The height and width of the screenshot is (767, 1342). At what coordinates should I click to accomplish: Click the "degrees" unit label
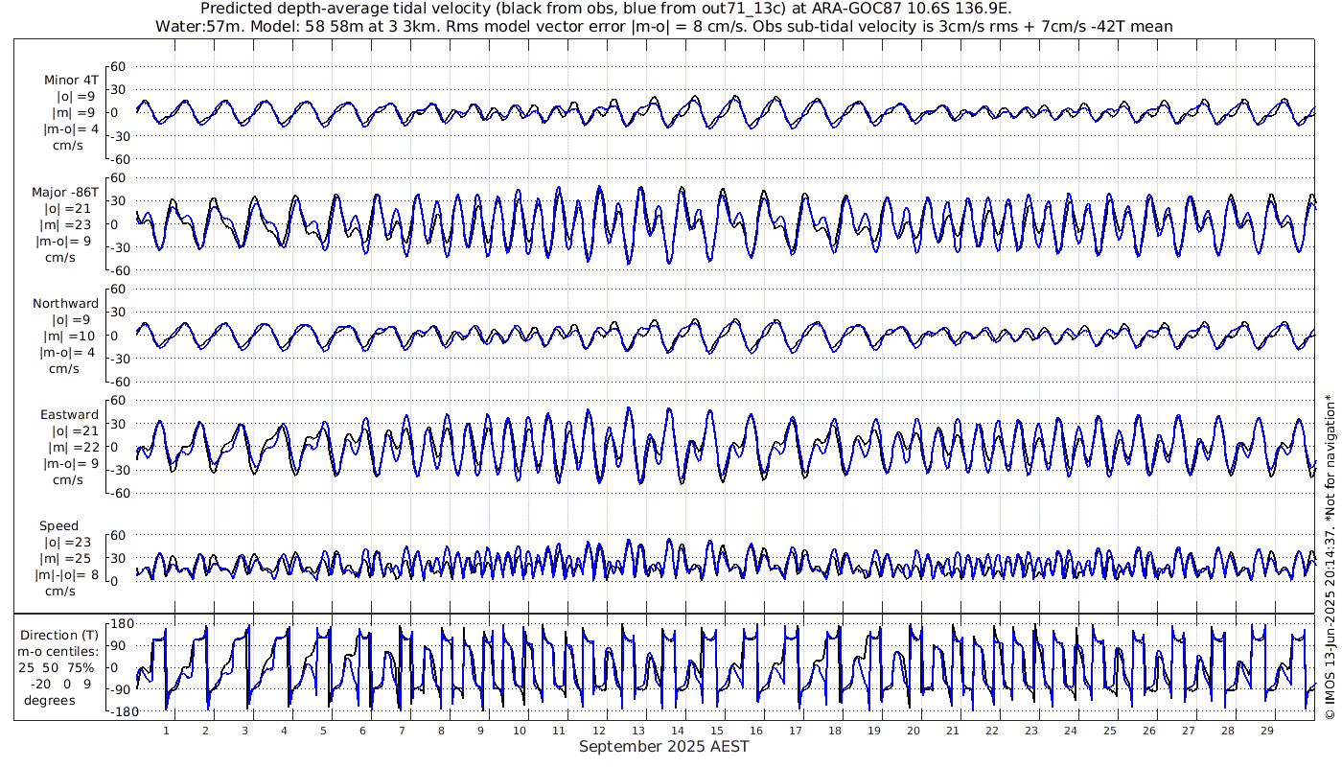click(50, 700)
